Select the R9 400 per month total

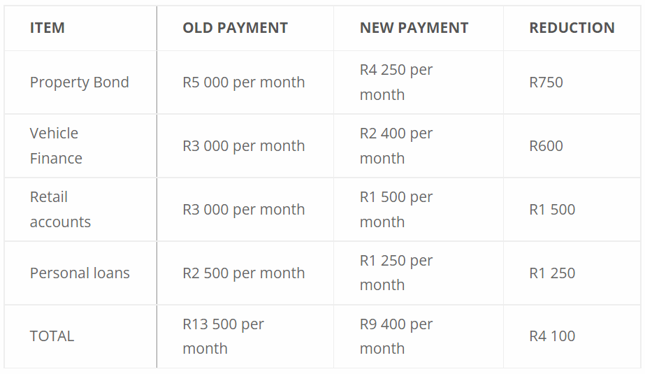pos(396,336)
